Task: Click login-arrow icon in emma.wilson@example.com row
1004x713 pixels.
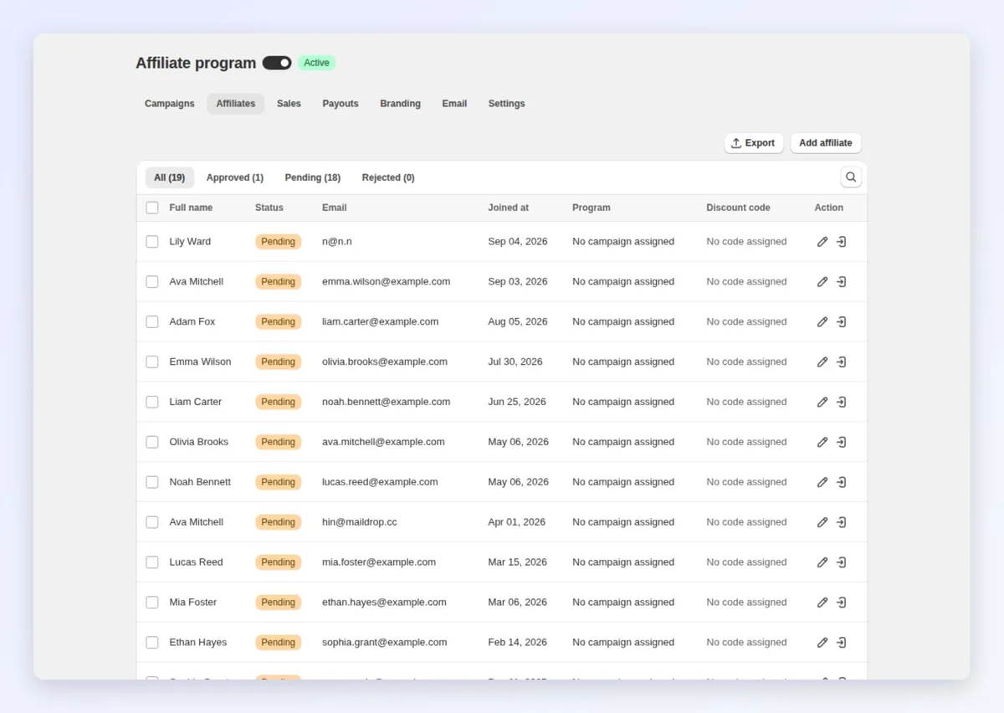Action: pos(842,282)
